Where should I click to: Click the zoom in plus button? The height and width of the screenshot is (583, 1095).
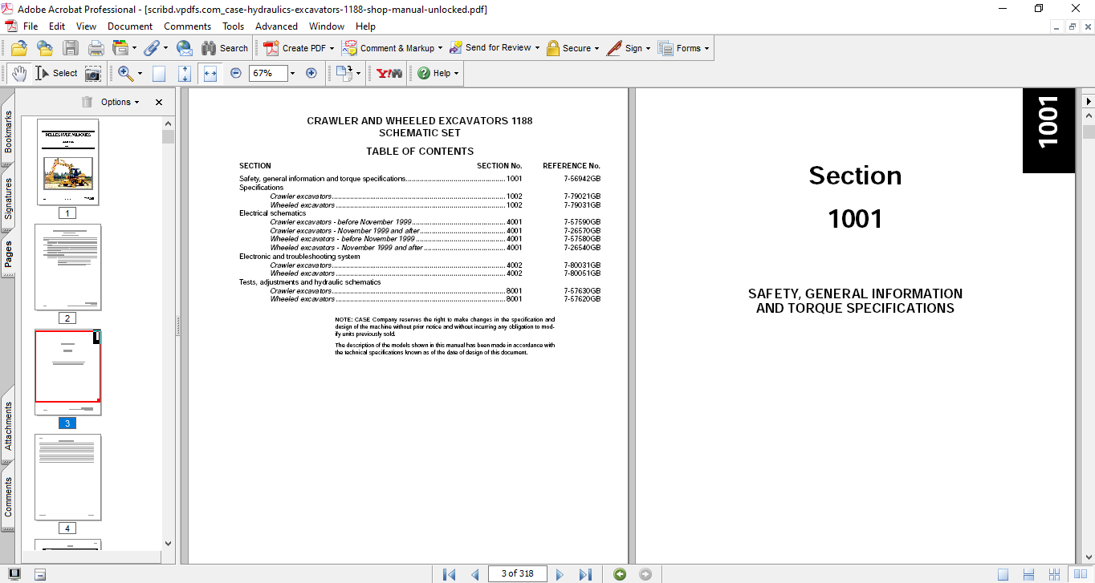[311, 73]
